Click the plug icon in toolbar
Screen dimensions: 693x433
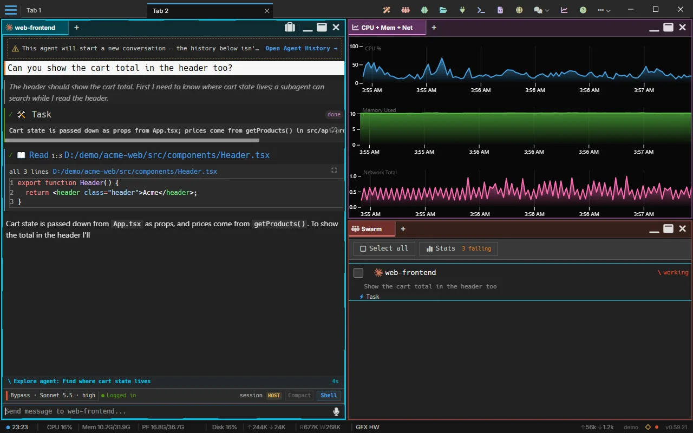coord(462,10)
